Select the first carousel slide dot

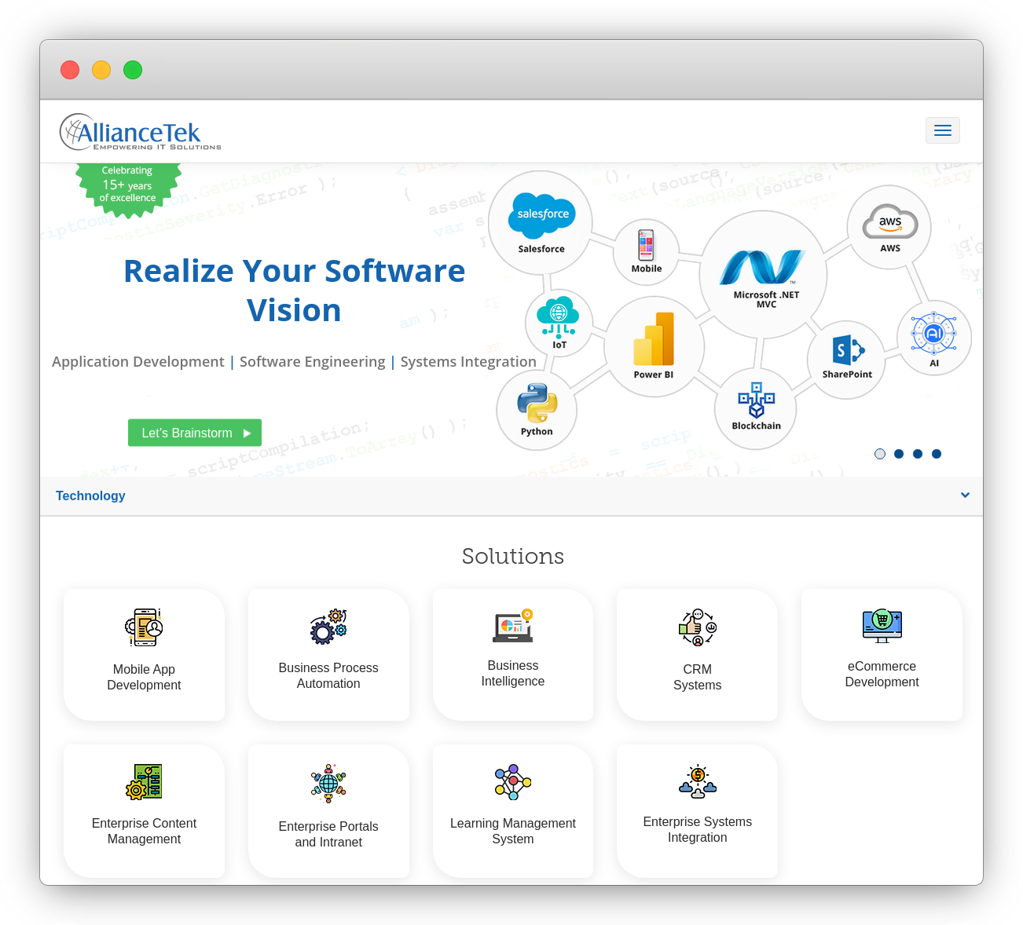880,454
